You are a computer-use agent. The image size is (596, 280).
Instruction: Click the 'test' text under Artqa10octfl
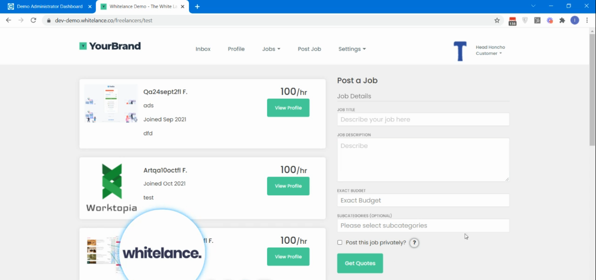click(x=148, y=198)
